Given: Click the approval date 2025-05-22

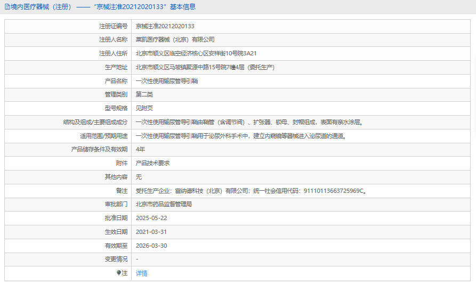Looking at the screenshot, I should click(x=151, y=218).
